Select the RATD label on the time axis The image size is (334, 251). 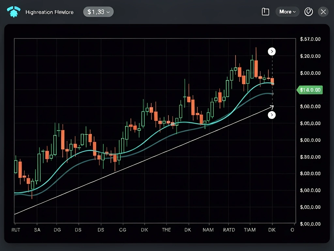pyautogui.click(x=229, y=230)
